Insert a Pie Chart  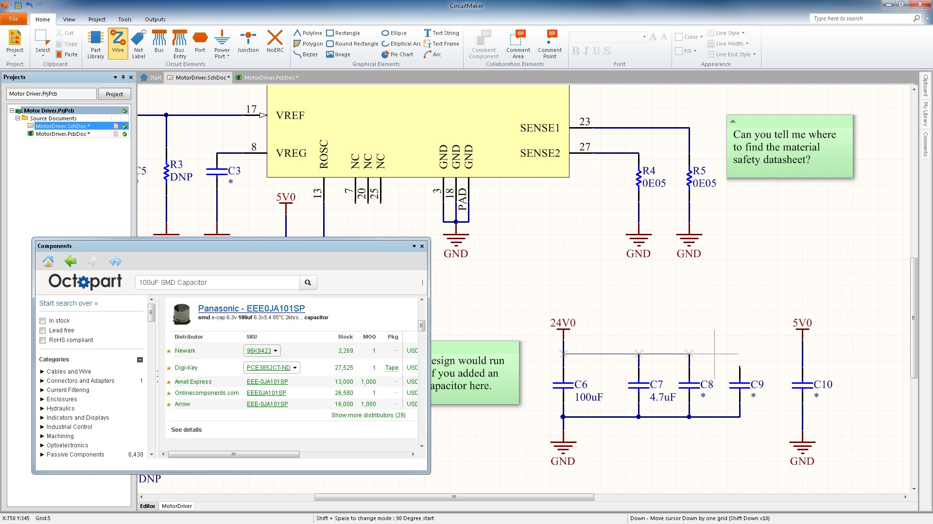[397, 54]
